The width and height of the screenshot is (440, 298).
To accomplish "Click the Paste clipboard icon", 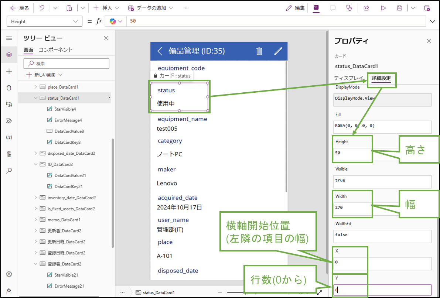I will click(69, 8).
